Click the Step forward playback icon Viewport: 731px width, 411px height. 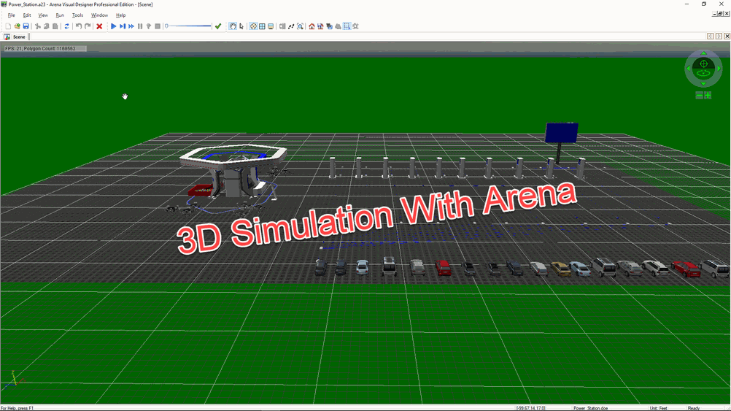click(x=122, y=26)
